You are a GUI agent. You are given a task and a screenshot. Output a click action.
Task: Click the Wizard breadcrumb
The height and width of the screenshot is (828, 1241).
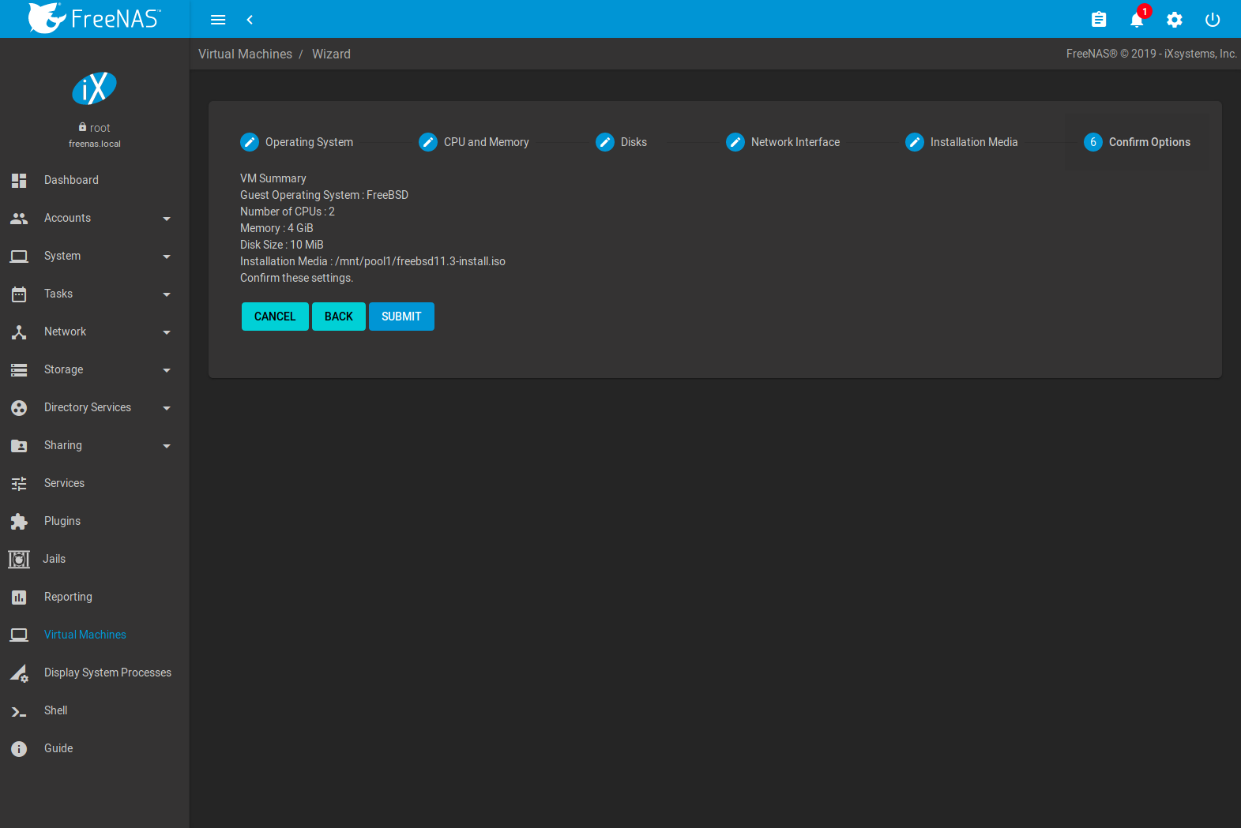pos(331,54)
